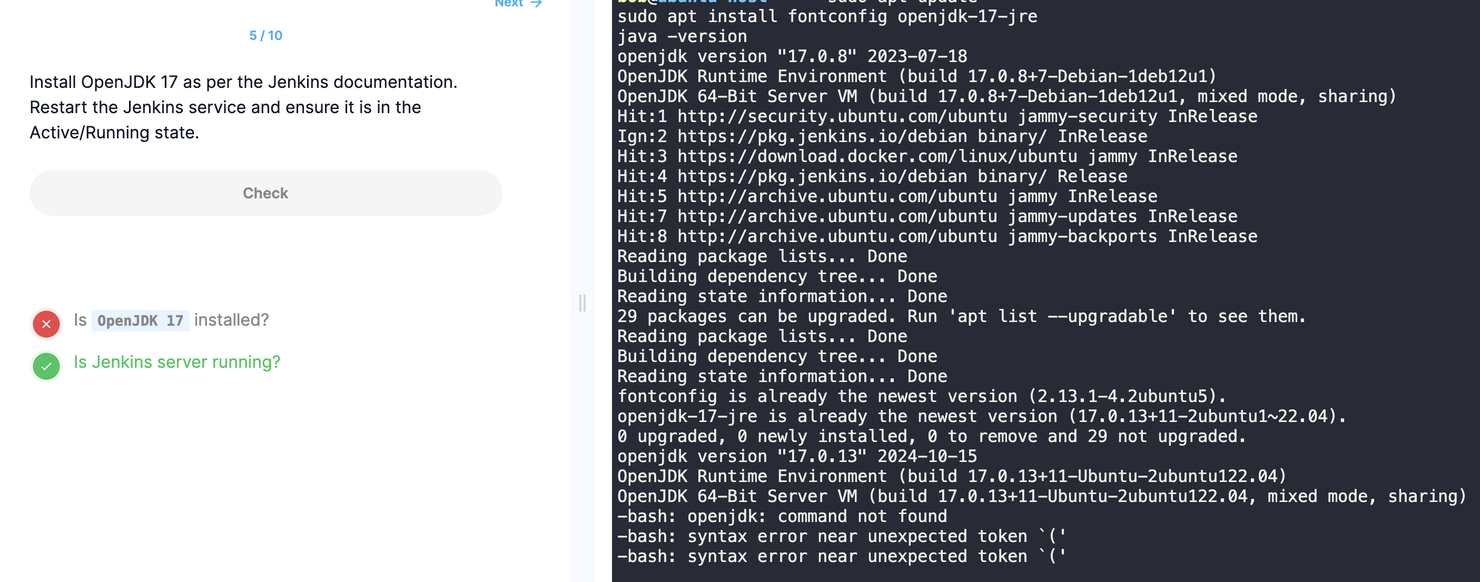
Task: Click the security.ubuntu.com URL in the terminal
Action: point(842,116)
